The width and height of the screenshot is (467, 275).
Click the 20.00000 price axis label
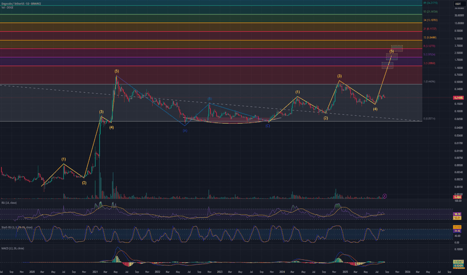[459, 15]
